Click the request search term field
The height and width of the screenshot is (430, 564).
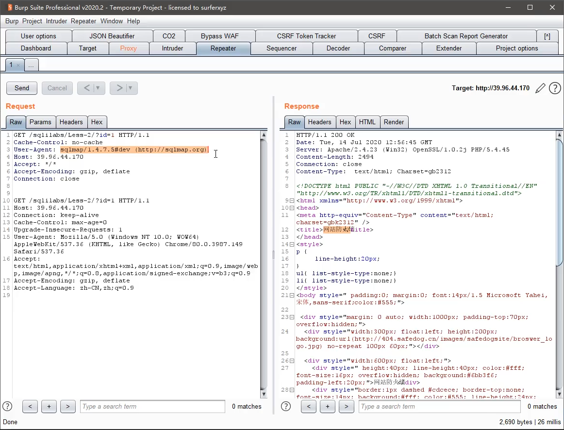[x=152, y=406]
